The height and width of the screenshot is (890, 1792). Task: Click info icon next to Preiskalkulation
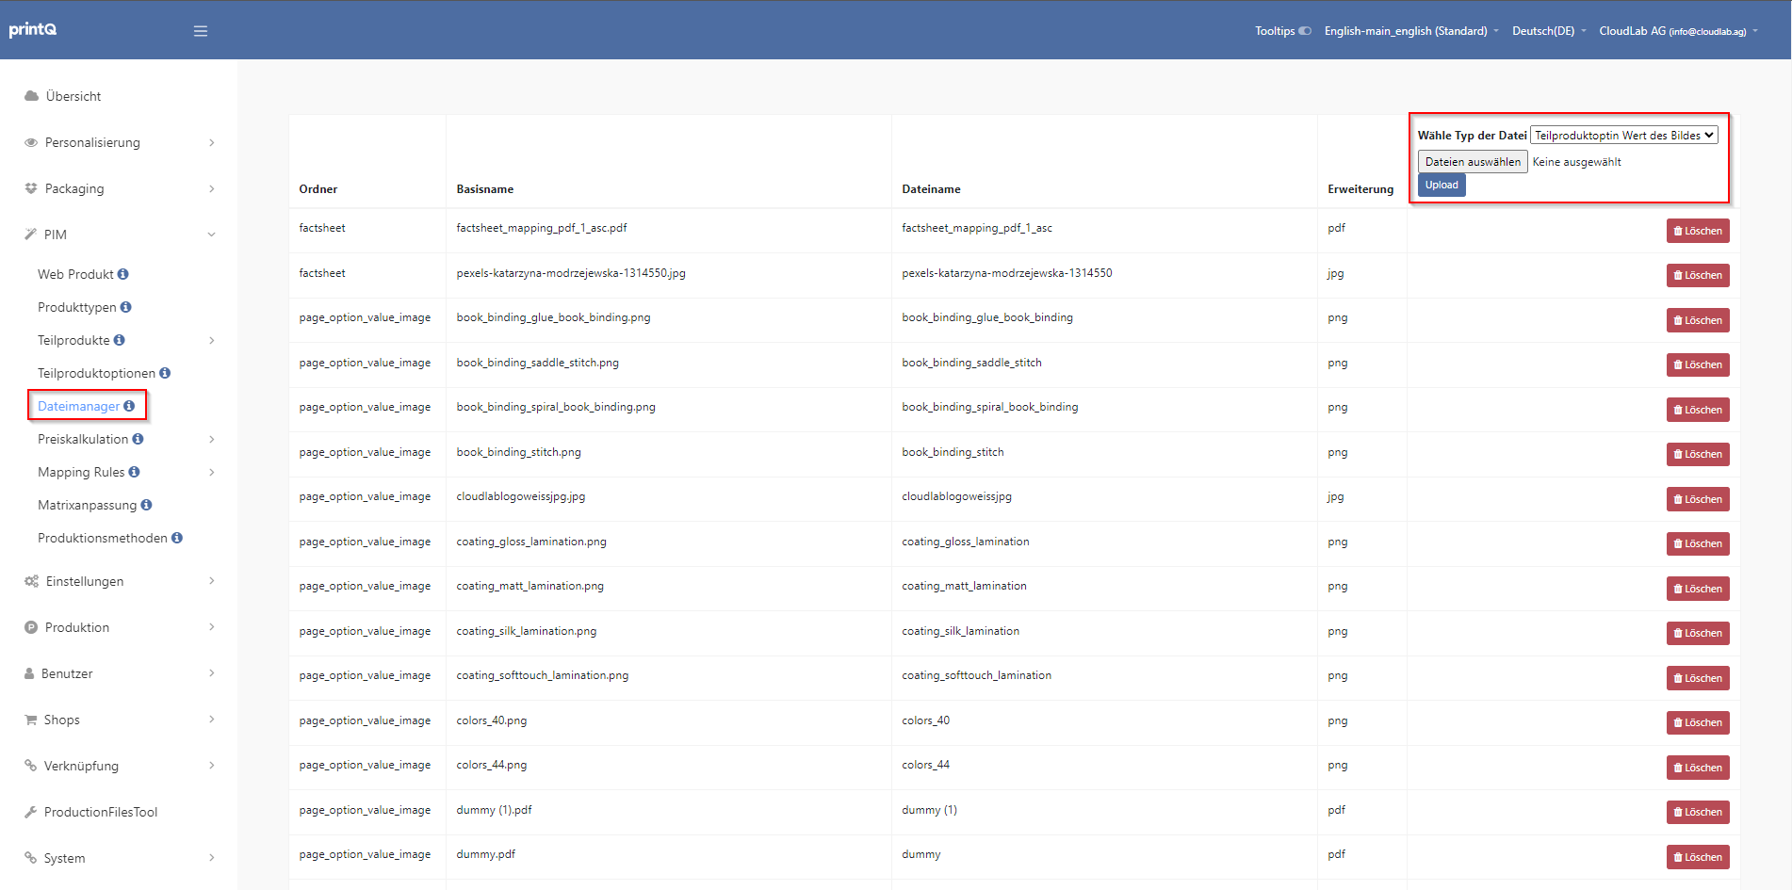click(138, 439)
